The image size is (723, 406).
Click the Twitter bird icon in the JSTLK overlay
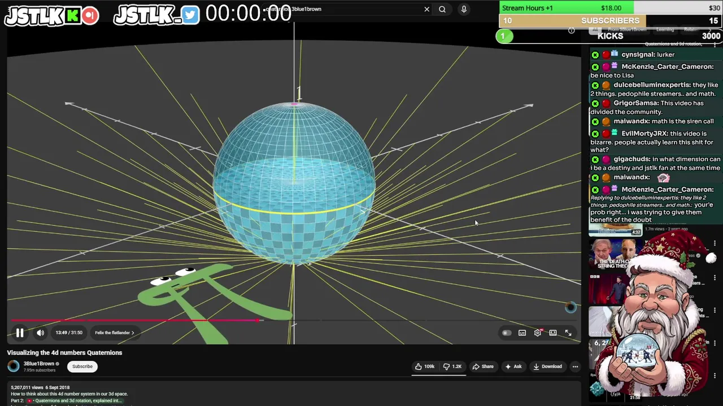pyautogui.click(x=190, y=15)
